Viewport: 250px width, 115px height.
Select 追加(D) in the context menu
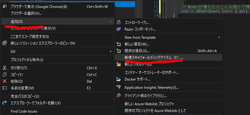57,21
